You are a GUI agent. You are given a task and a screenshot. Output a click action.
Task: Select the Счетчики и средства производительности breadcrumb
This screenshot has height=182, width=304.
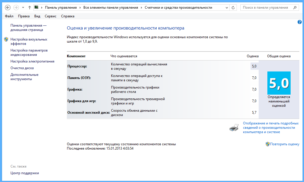coord(178,8)
